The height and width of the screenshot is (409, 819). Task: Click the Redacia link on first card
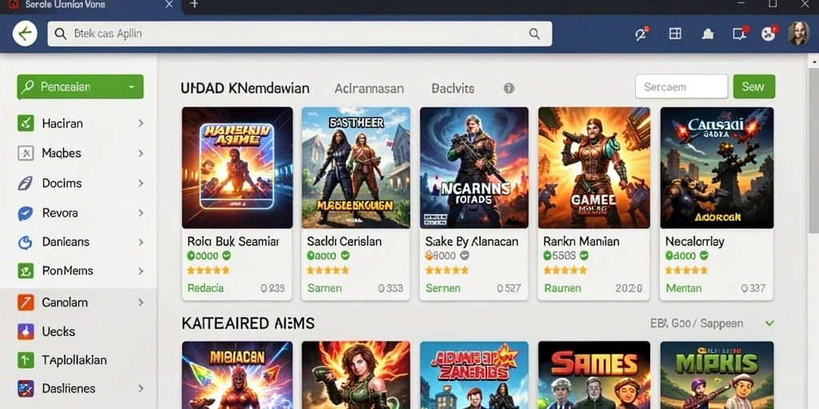pos(206,288)
